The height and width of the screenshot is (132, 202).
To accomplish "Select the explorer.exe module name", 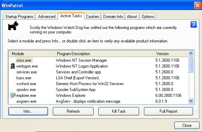I will (26, 95).
